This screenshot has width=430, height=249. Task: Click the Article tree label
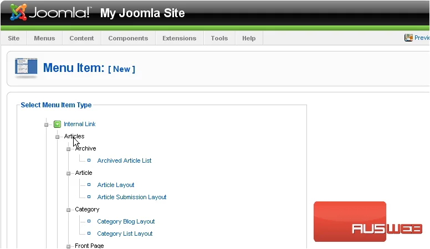pyautogui.click(x=84, y=173)
